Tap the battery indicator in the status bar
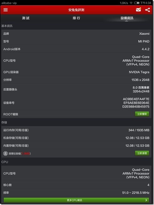Viewport: 154px width, 205px height. [x=137, y=3]
